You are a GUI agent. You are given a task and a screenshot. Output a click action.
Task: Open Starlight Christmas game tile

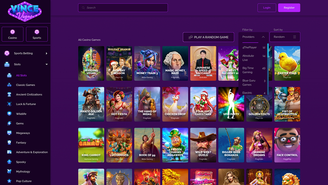pyautogui.click(x=203, y=104)
